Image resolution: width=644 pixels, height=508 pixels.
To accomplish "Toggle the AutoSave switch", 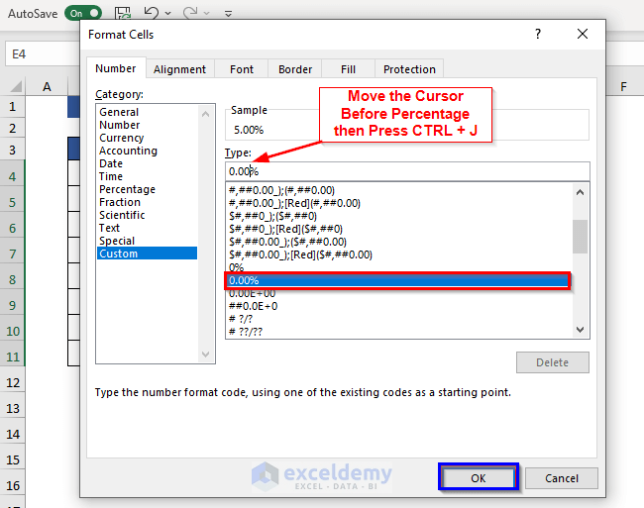I will 83,13.
